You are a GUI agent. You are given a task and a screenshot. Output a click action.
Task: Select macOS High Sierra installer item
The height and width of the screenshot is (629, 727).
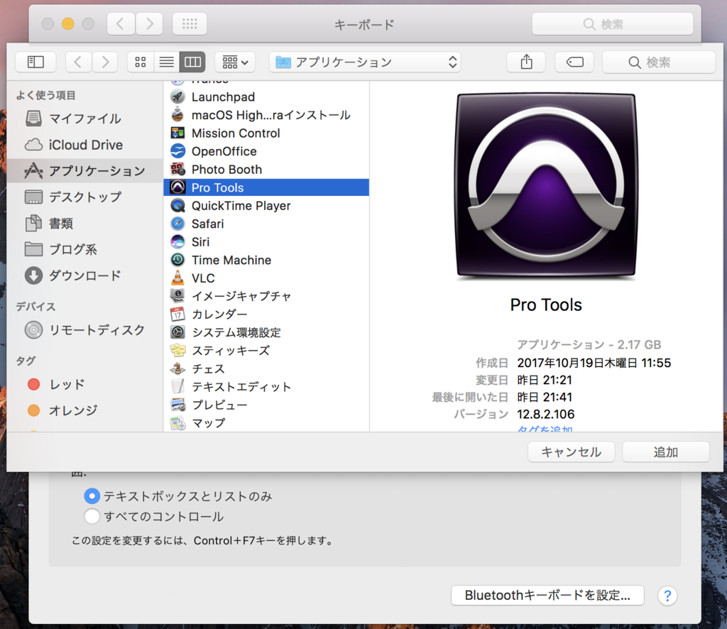click(266, 115)
